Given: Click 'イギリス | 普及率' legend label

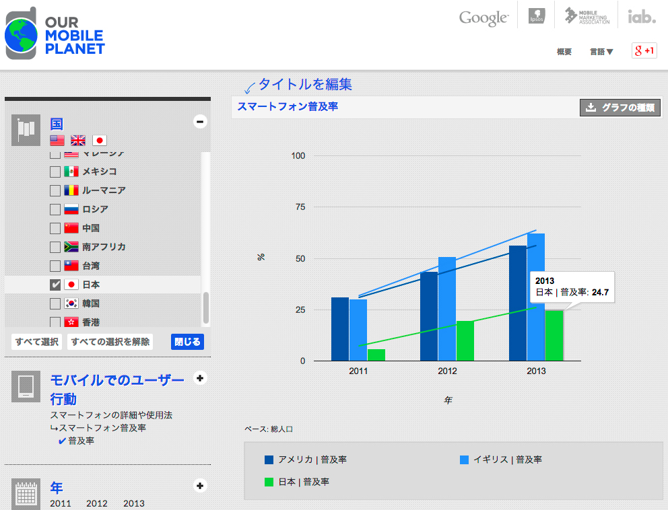Looking at the screenshot, I should [507, 460].
